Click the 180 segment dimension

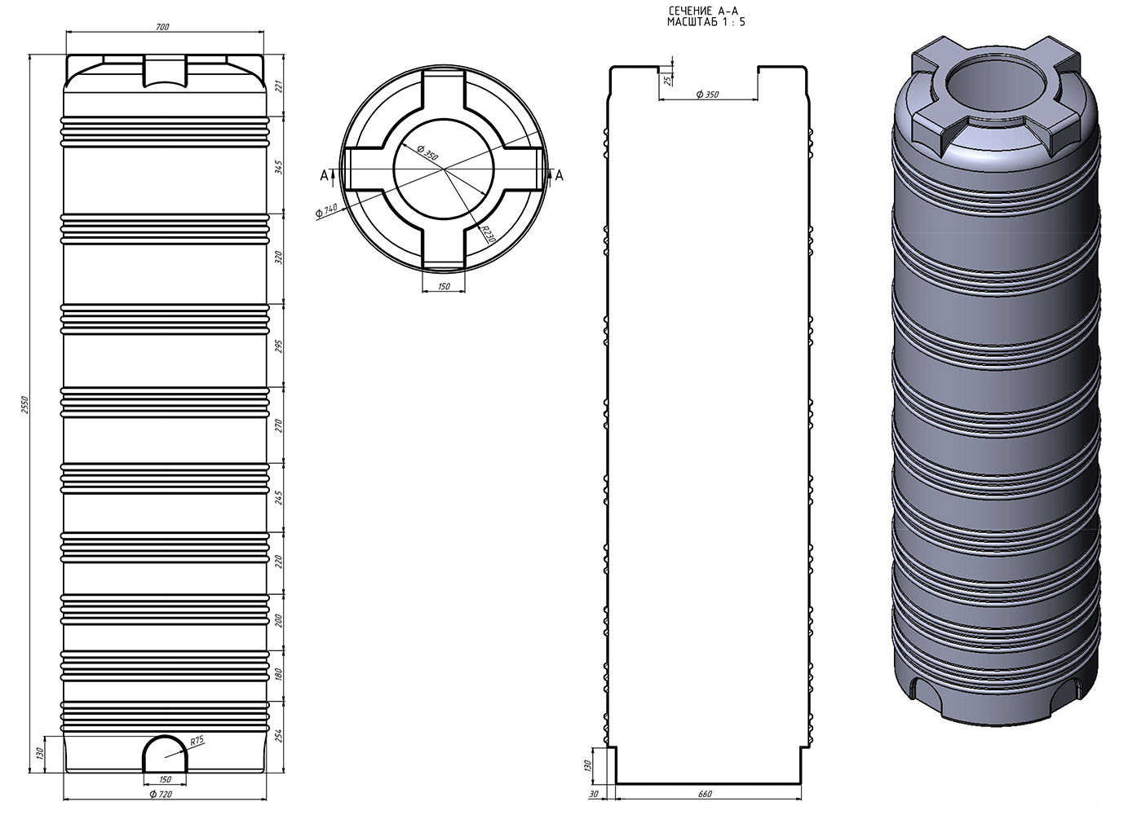[x=278, y=676]
